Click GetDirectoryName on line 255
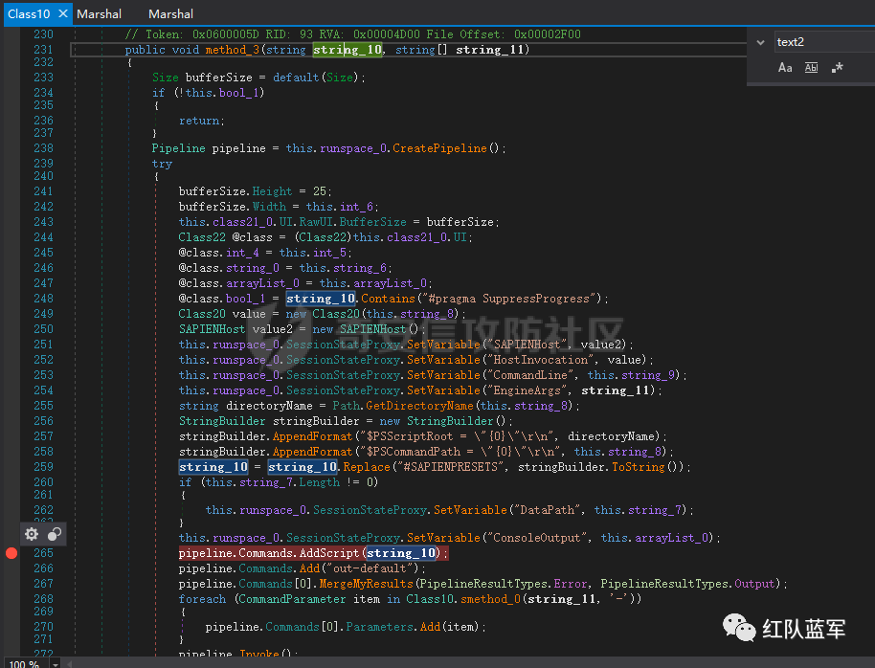This screenshot has width=875, height=668. pyautogui.click(x=419, y=406)
